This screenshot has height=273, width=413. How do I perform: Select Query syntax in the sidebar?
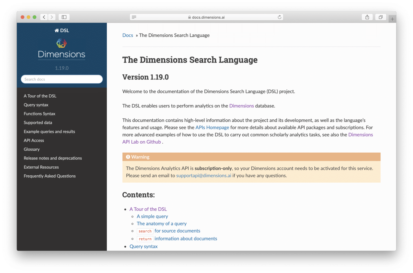(36, 105)
